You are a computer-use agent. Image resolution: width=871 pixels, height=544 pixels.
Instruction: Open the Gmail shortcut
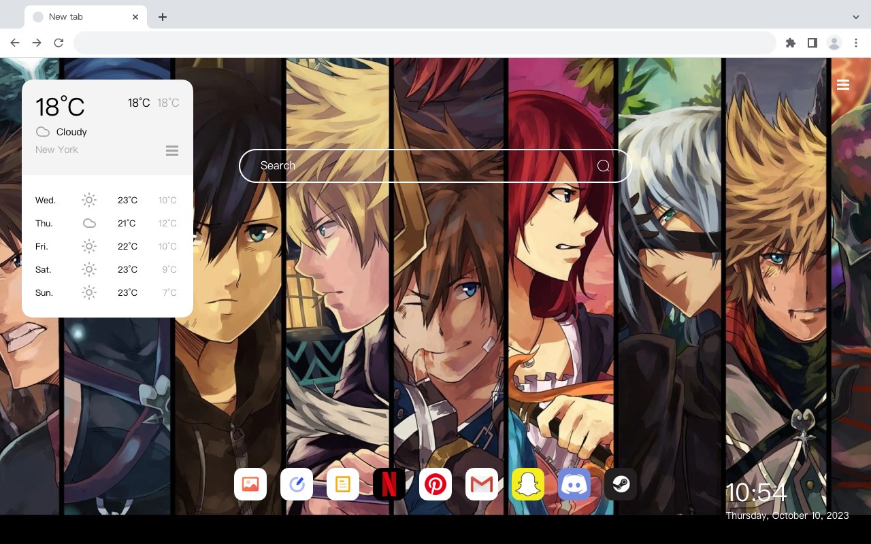click(x=482, y=484)
